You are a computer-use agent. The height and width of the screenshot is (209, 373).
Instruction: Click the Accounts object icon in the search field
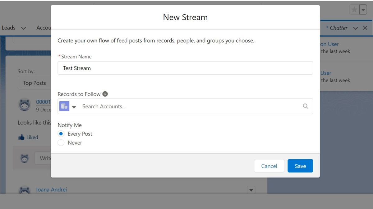[64, 106]
